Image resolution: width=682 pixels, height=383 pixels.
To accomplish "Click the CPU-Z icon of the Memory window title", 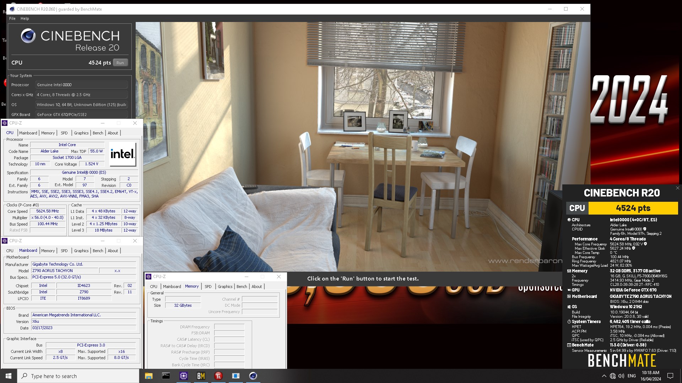I will [x=148, y=277].
